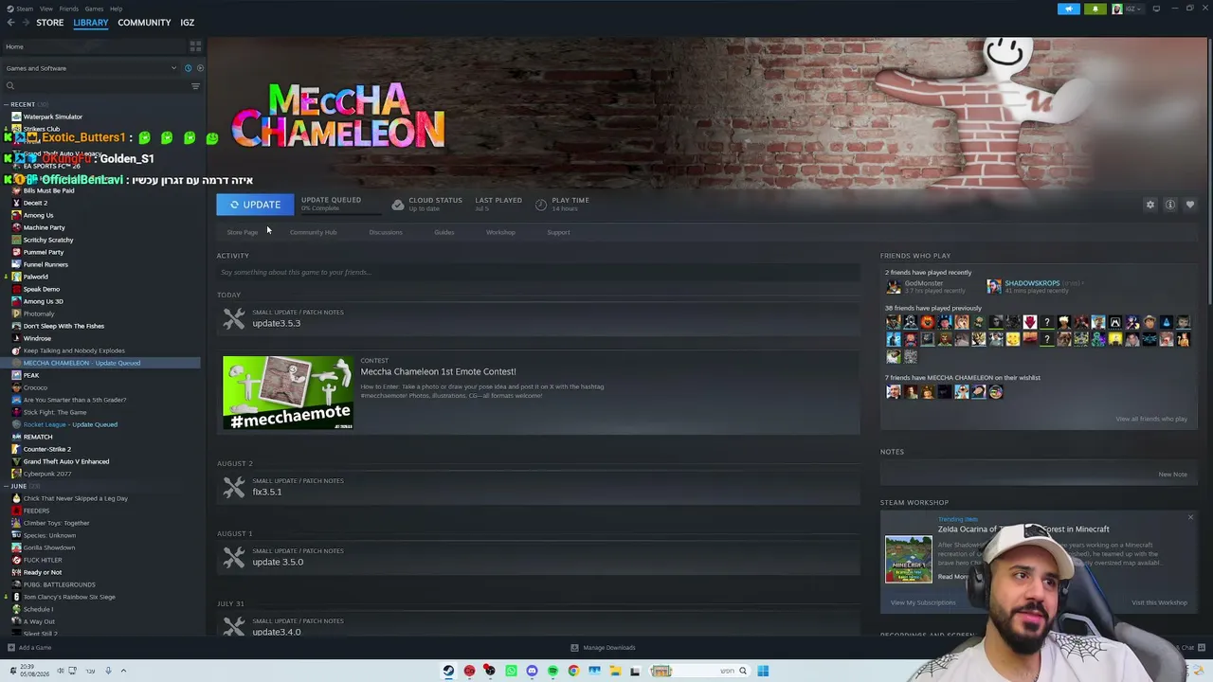Open the Store Page link
Image resolution: width=1213 pixels, height=682 pixels.
coord(243,232)
